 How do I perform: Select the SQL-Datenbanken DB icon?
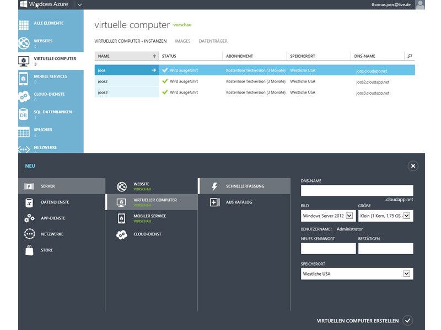tap(23, 114)
